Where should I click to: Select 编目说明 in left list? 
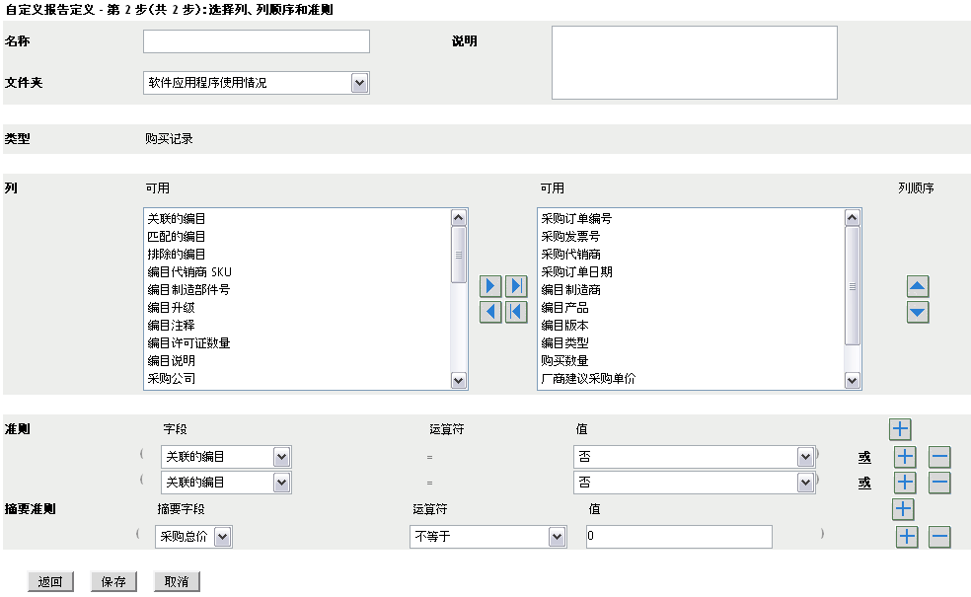coord(297,361)
